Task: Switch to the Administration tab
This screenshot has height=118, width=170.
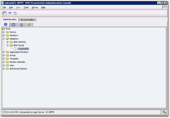Action: tap(10, 19)
